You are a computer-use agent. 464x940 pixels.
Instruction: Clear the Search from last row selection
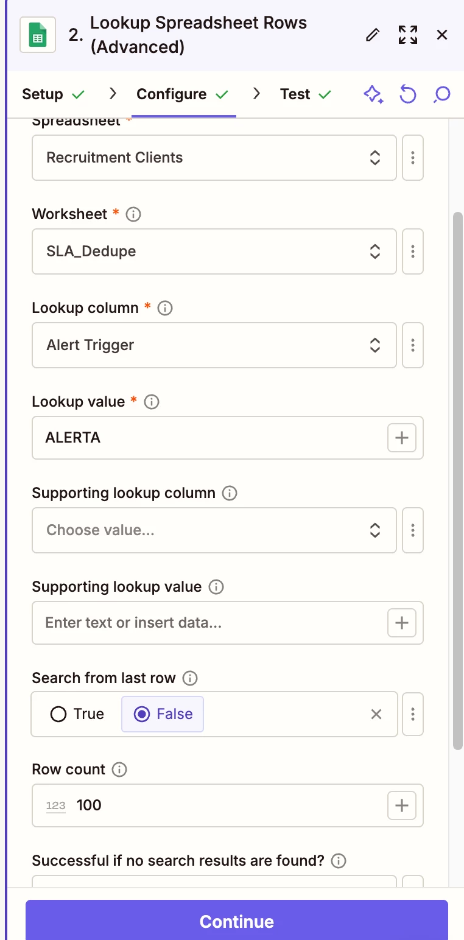pyautogui.click(x=376, y=714)
